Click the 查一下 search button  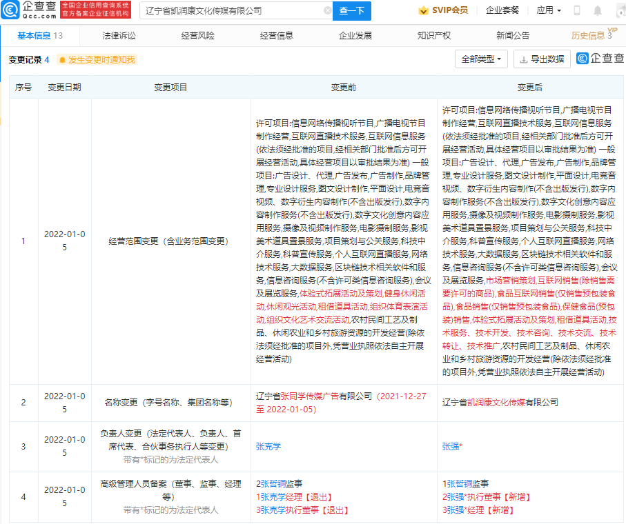tap(352, 11)
